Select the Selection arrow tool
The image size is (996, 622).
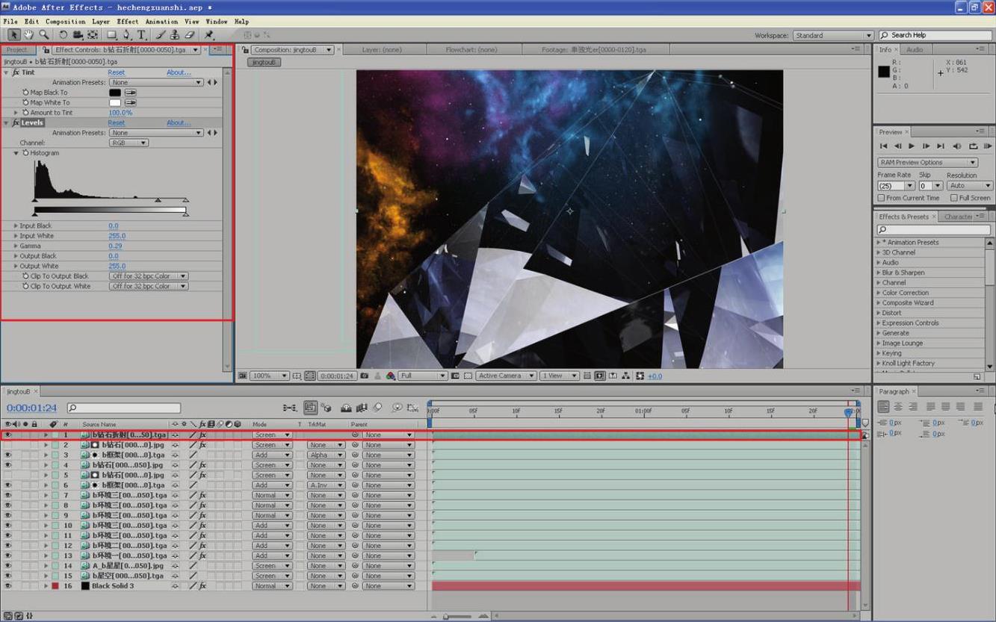click(x=13, y=35)
